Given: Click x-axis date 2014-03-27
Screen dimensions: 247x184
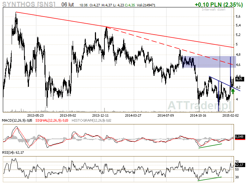Looking at the screenshot, I should pyautogui.click(x=133, y=116).
